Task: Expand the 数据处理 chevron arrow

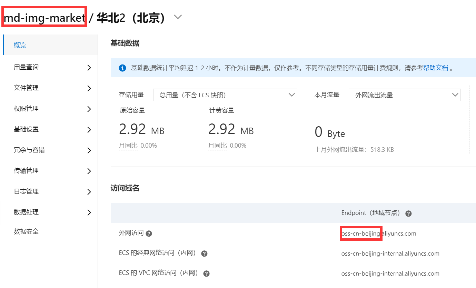Action: point(89,212)
